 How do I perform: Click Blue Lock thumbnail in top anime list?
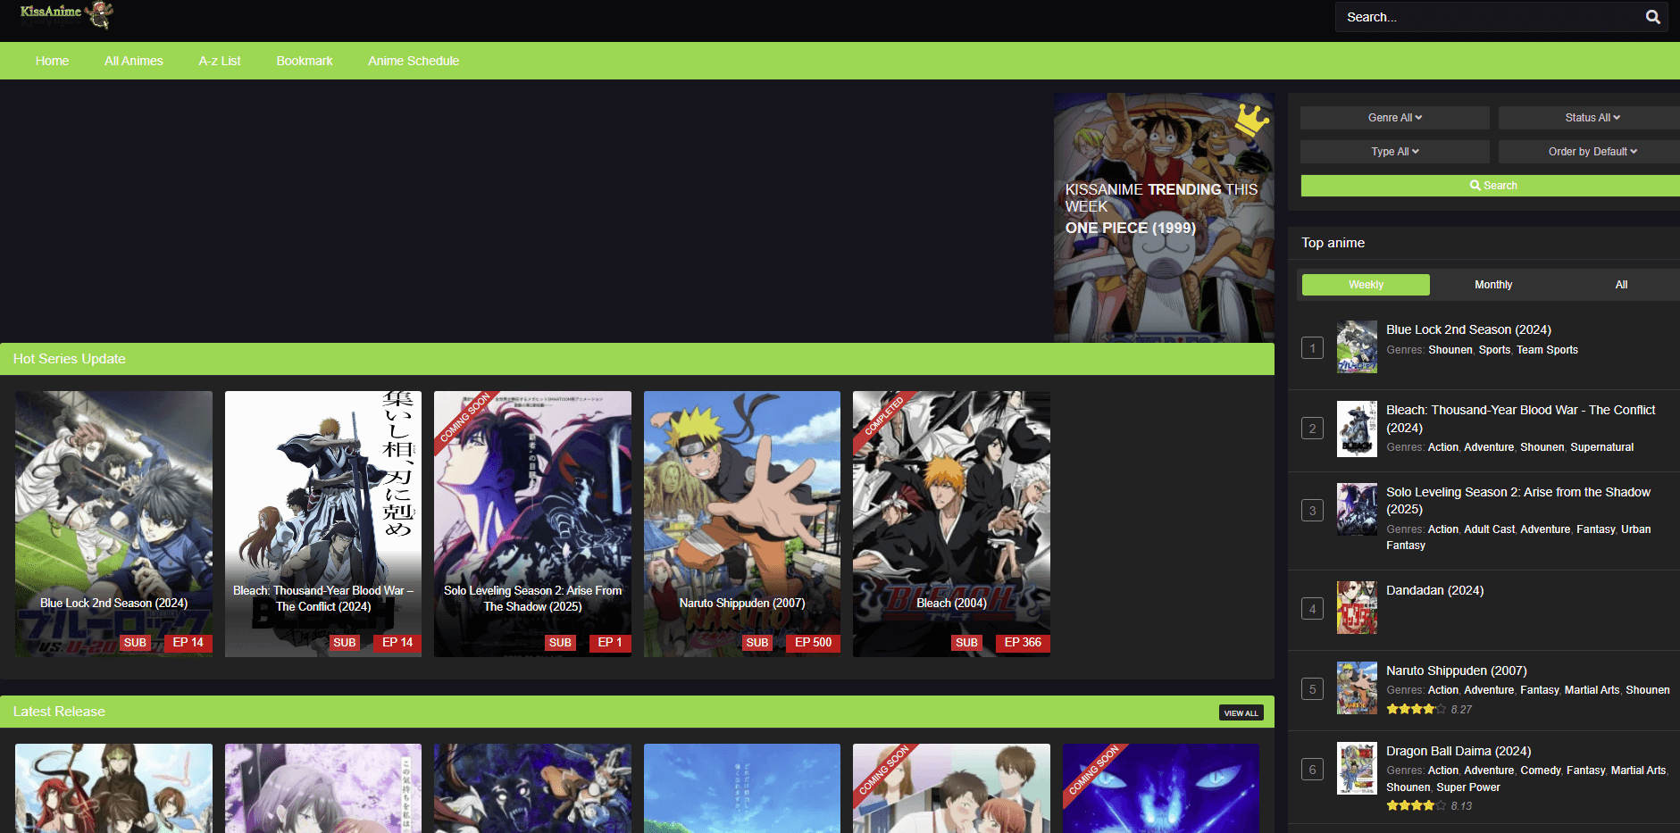point(1357,347)
